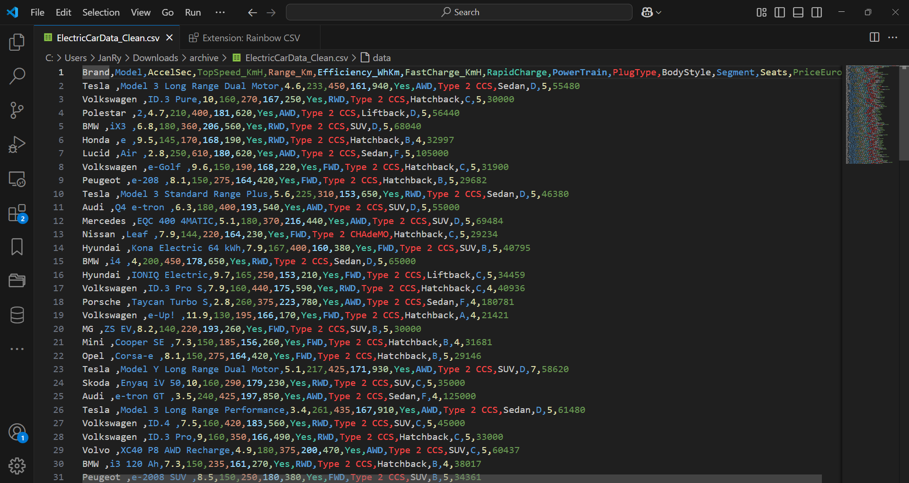
Task: Click 'XC40 P8 AWD Recharge' on line 29
Action: coord(175,450)
